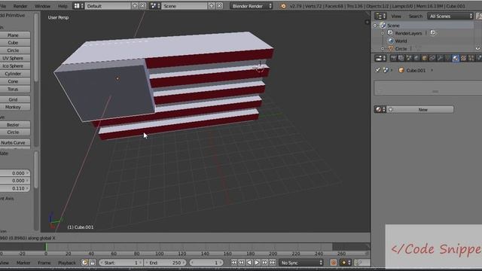Click the pin icon in properties context
This screenshot has width=482, height=271.
(377, 70)
